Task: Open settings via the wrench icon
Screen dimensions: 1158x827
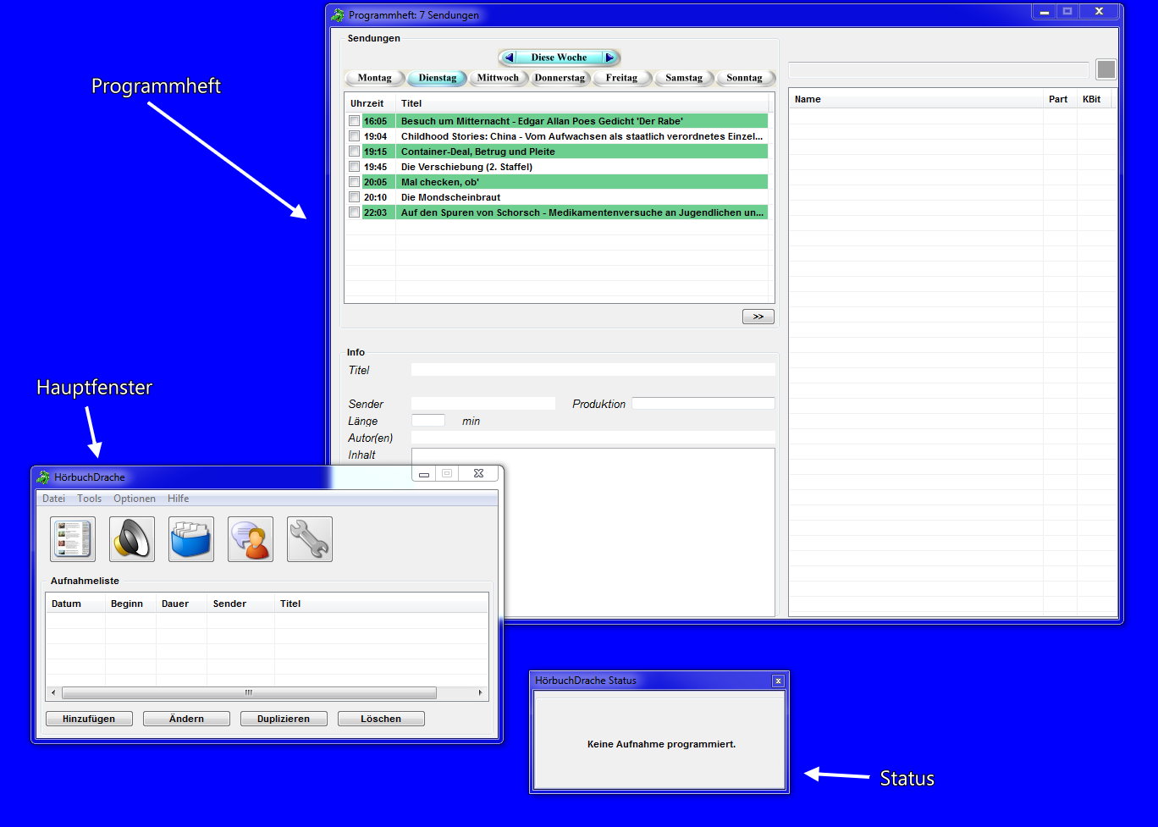Action: [310, 539]
